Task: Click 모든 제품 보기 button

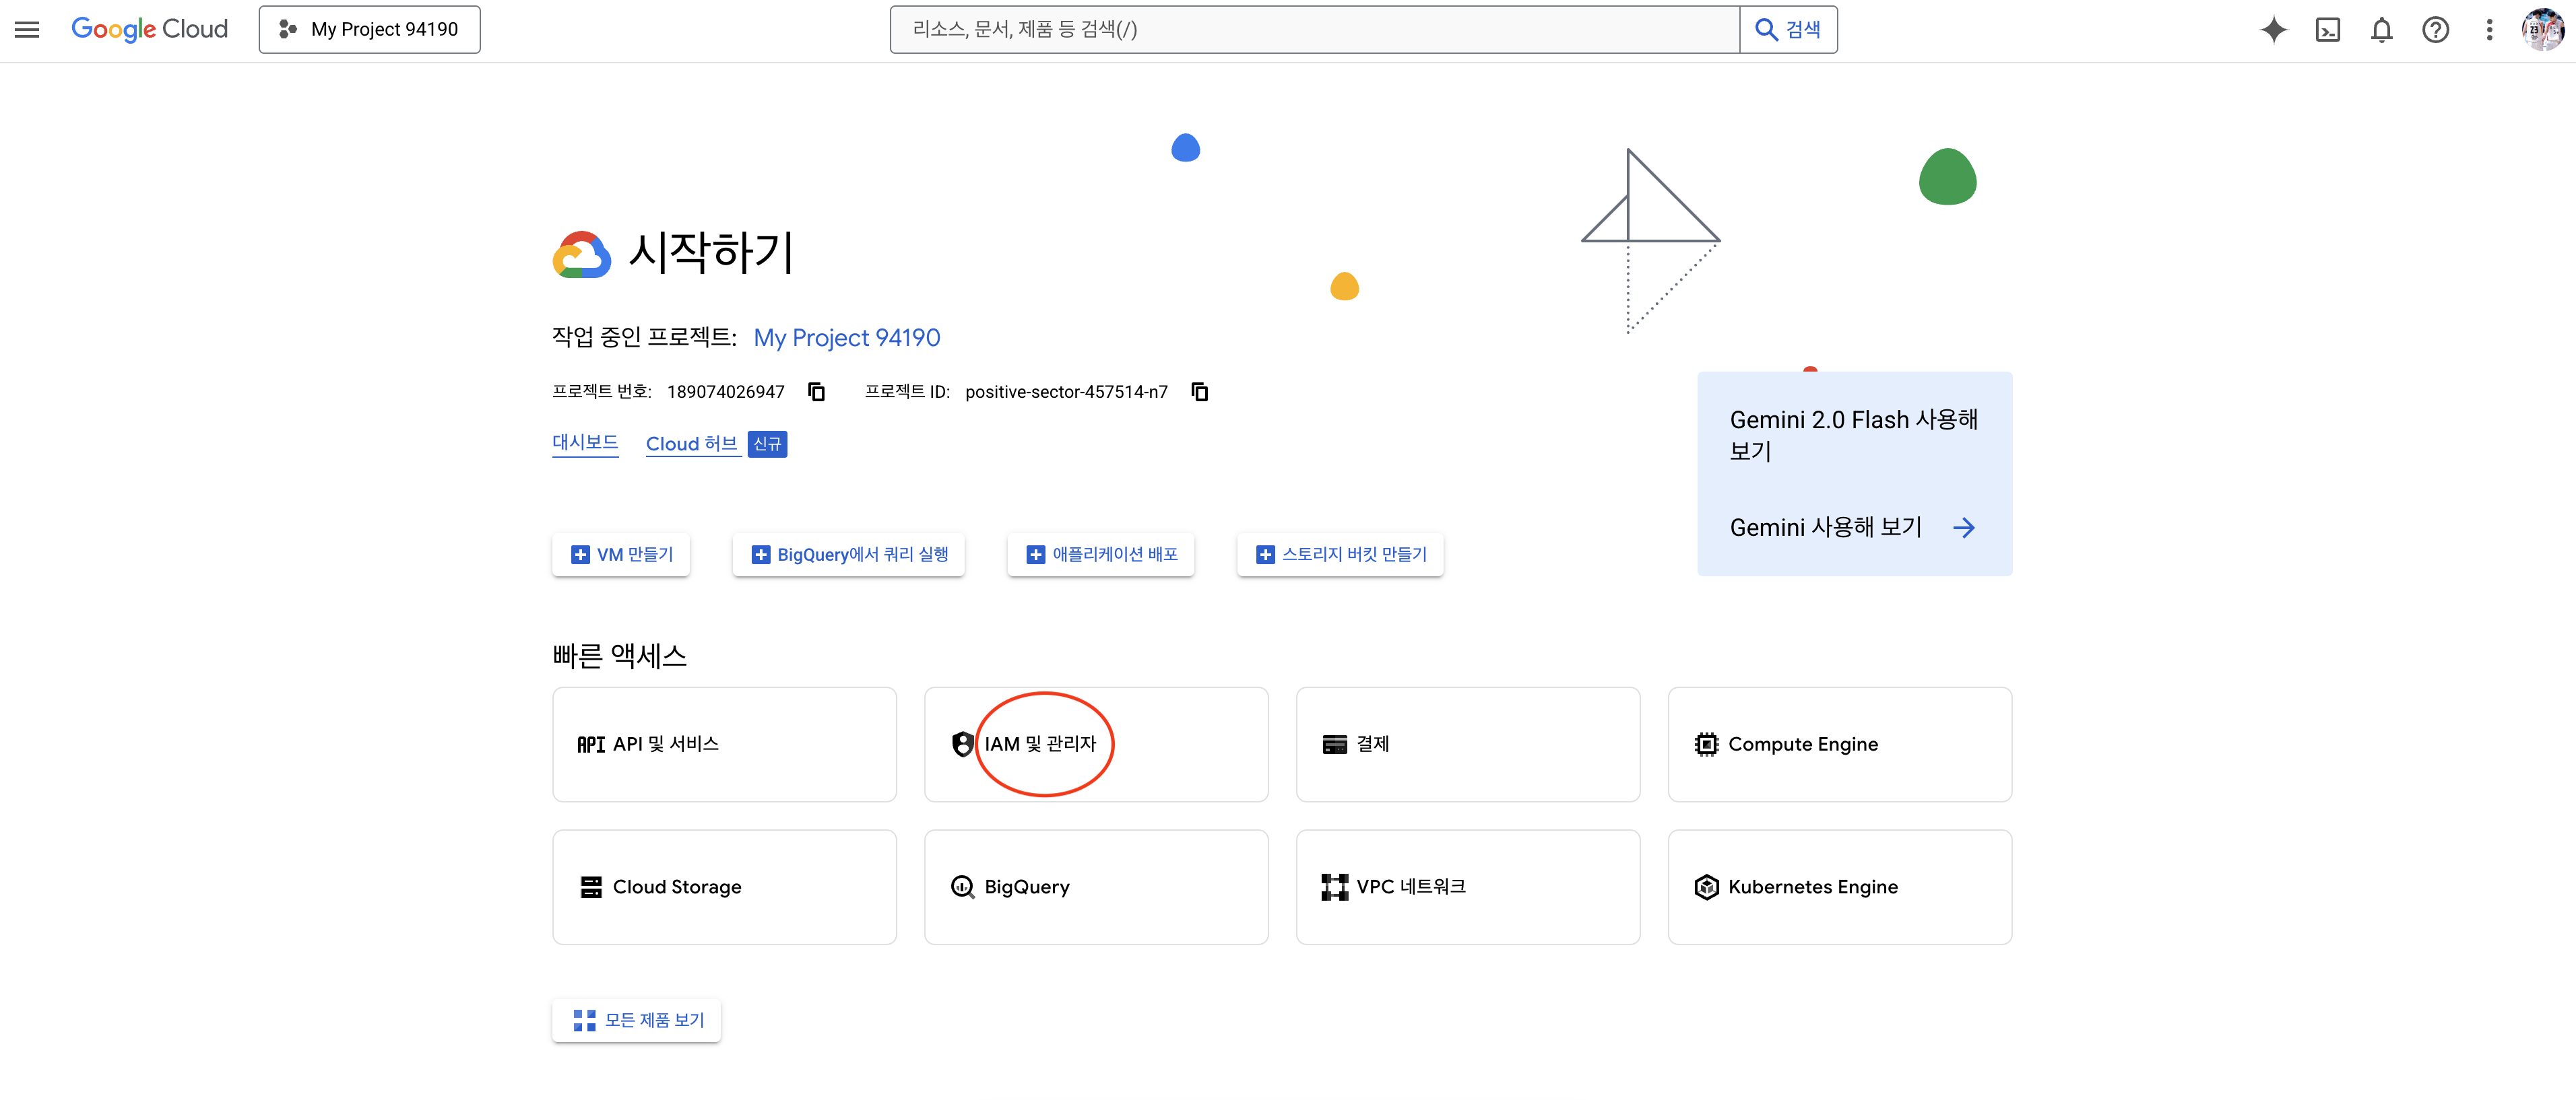Action: pos(637,1020)
